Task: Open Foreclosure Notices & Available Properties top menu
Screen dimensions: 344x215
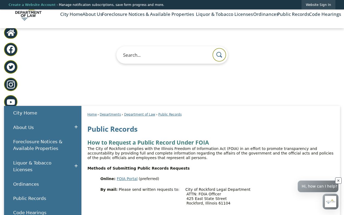Action: pyautogui.click(x=148, y=14)
